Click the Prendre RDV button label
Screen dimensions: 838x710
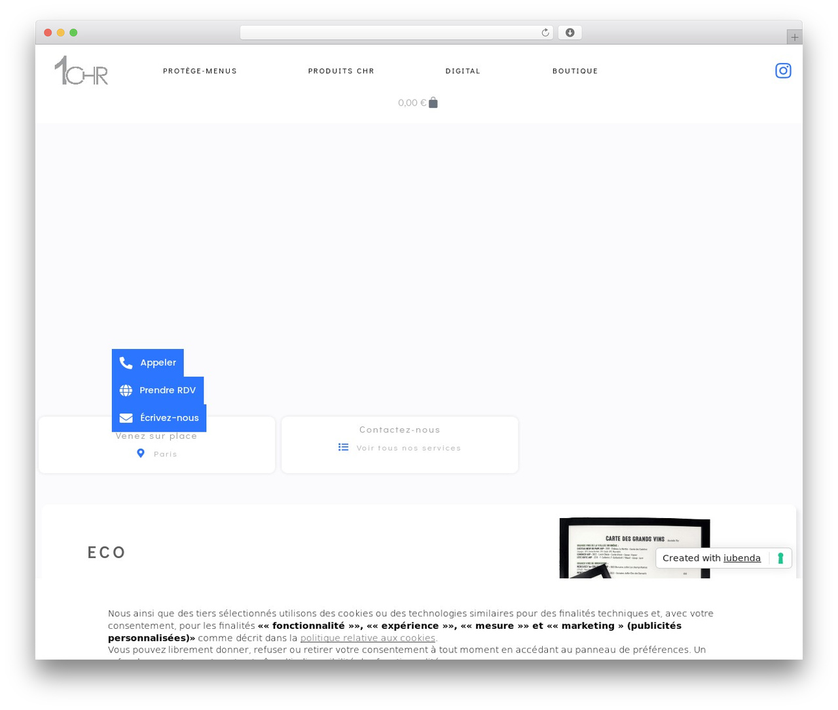pos(168,390)
